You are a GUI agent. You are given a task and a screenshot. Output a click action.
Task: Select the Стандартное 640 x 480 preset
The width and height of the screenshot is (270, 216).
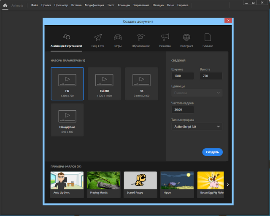click(x=67, y=120)
